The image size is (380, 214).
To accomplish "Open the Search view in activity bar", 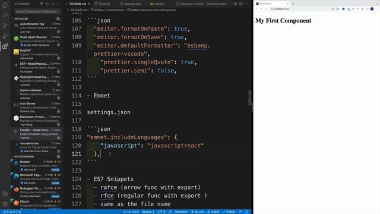I will click(x=5, y=15).
